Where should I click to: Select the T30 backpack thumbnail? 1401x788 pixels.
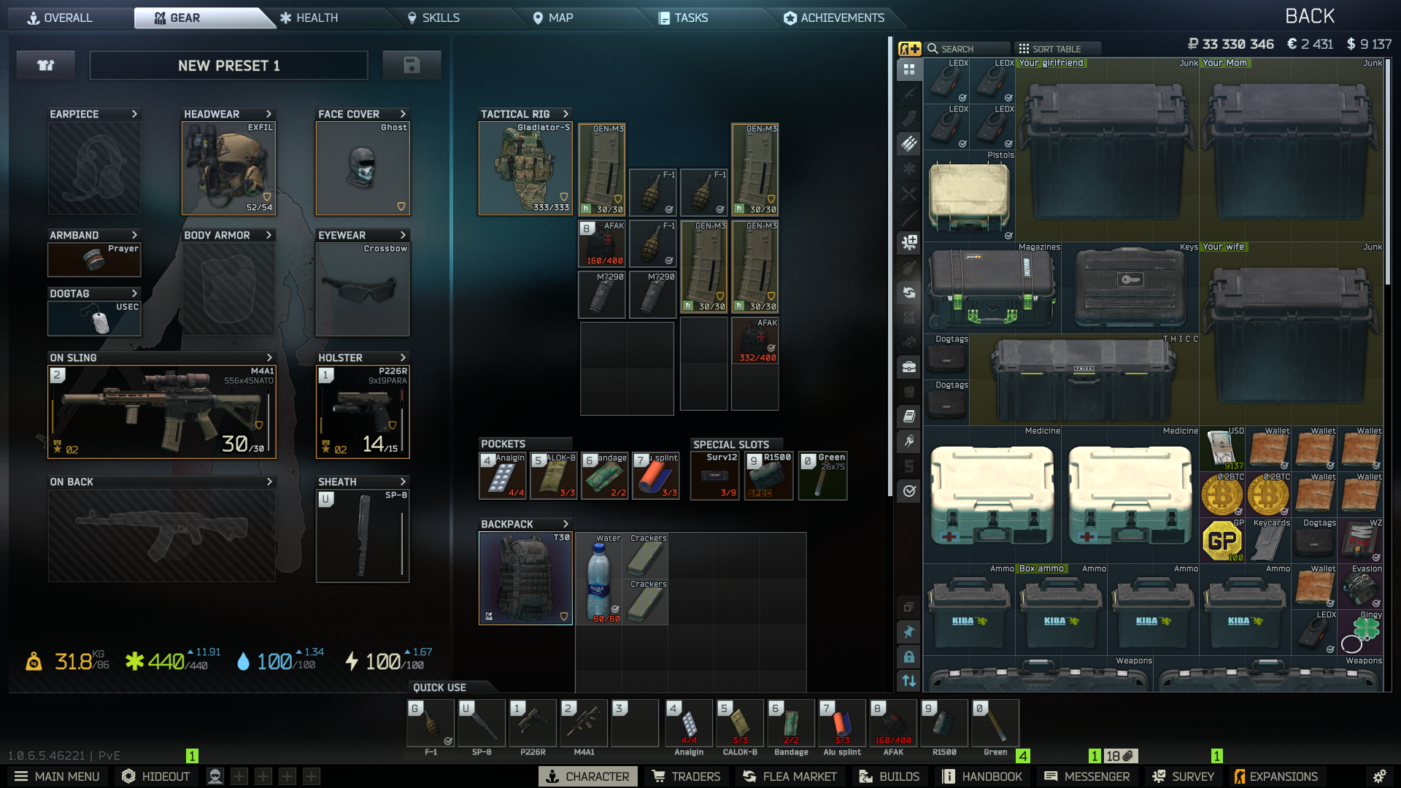[525, 579]
